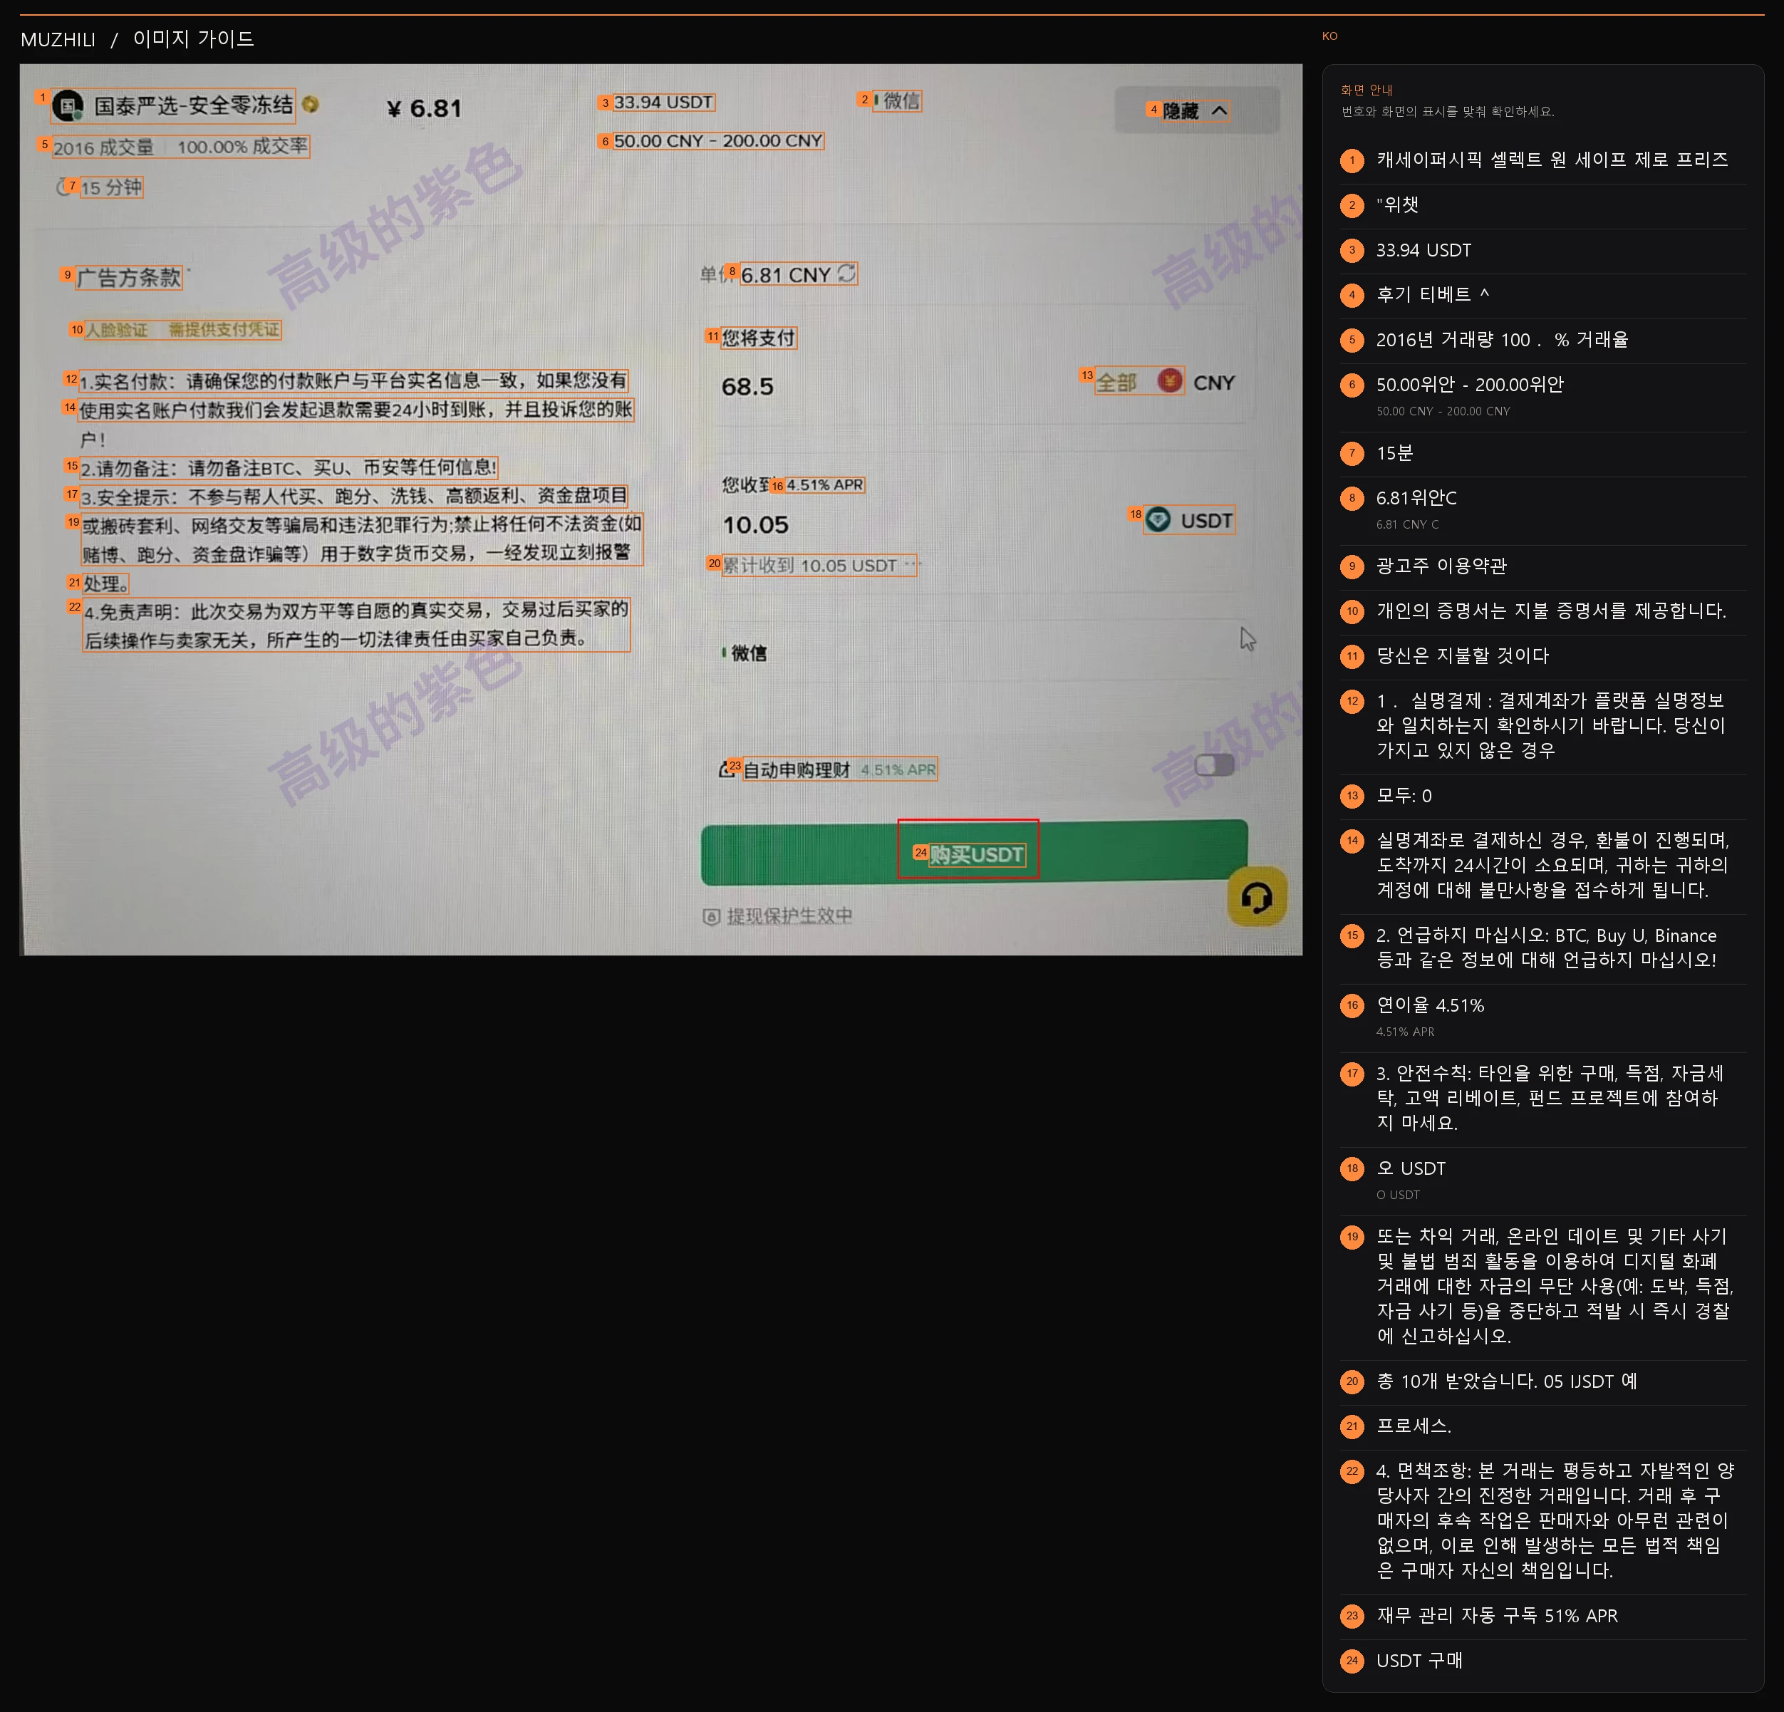The width and height of the screenshot is (1784, 1712).
Task: Click the icon left of 自动申购理财
Action: (x=726, y=770)
